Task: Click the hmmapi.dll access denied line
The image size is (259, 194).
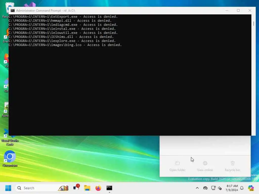Action: (60, 21)
